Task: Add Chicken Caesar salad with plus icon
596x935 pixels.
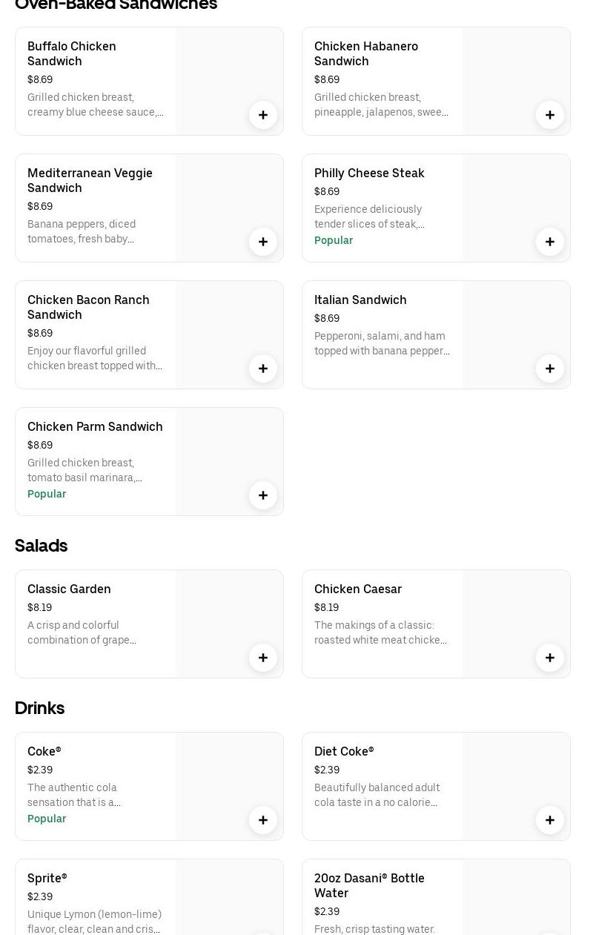Action: (x=550, y=658)
